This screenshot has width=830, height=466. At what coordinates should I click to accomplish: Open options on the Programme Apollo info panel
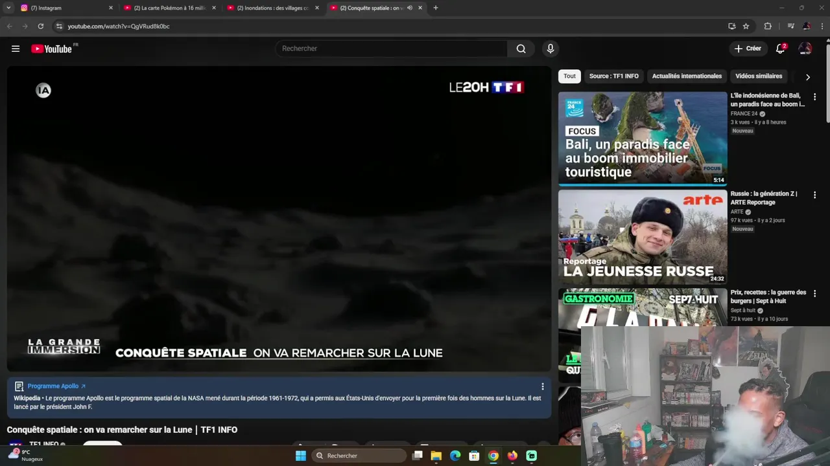(x=543, y=386)
